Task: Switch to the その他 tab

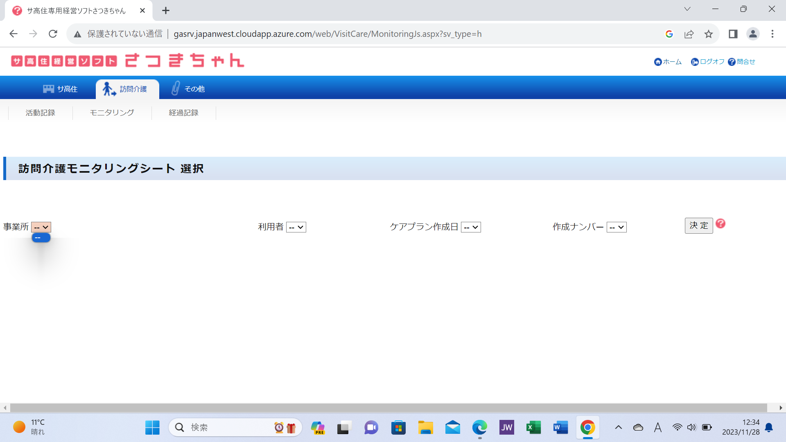Action: 188,89
